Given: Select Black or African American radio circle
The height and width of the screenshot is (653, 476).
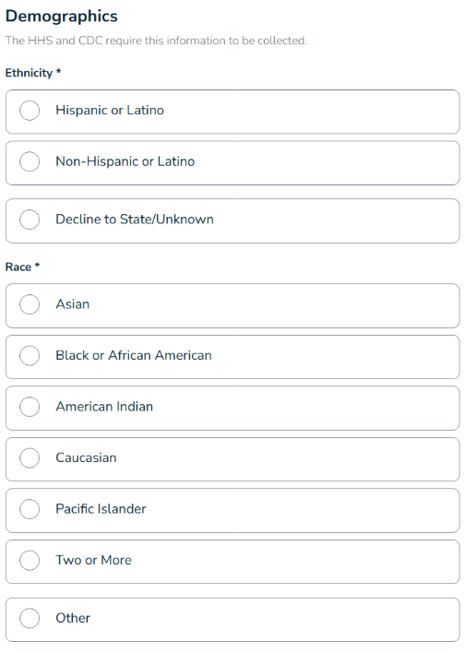Looking at the screenshot, I should [x=30, y=356].
